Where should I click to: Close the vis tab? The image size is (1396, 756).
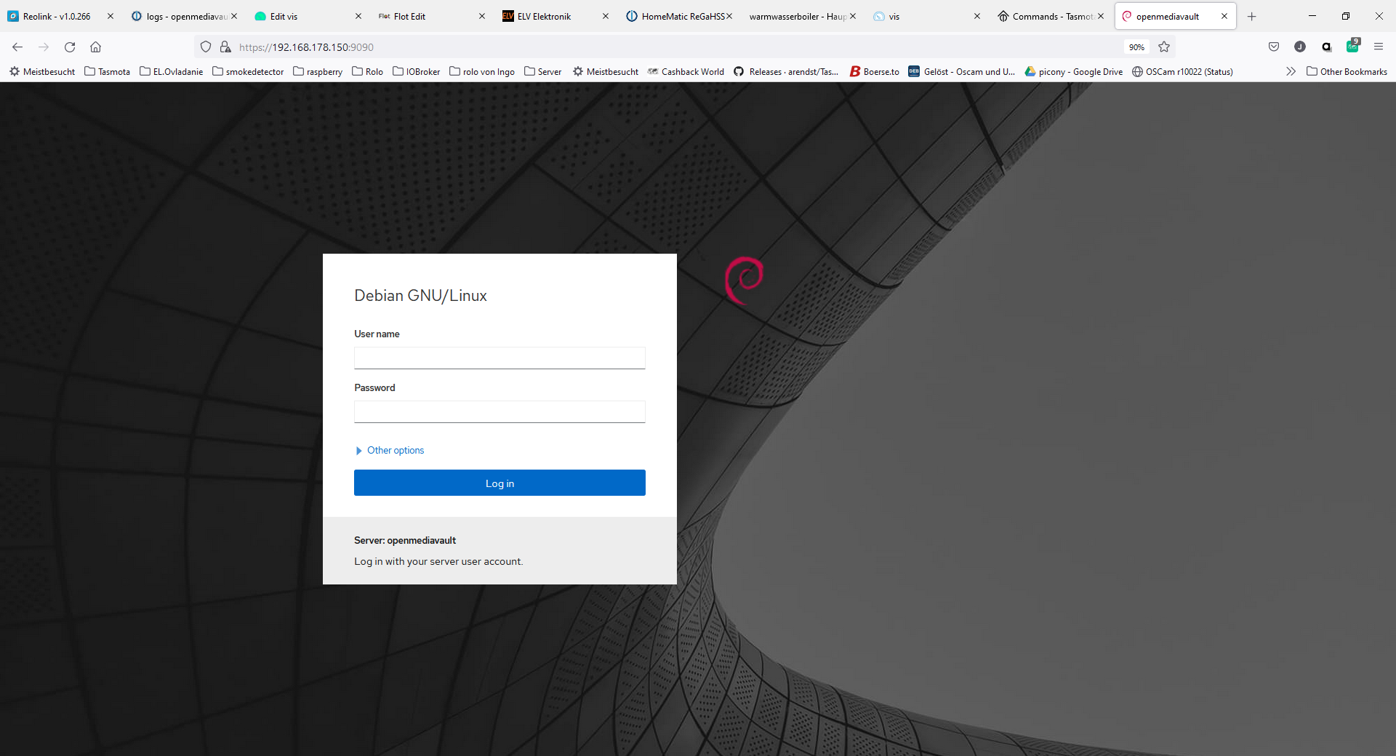(x=977, y=16)
